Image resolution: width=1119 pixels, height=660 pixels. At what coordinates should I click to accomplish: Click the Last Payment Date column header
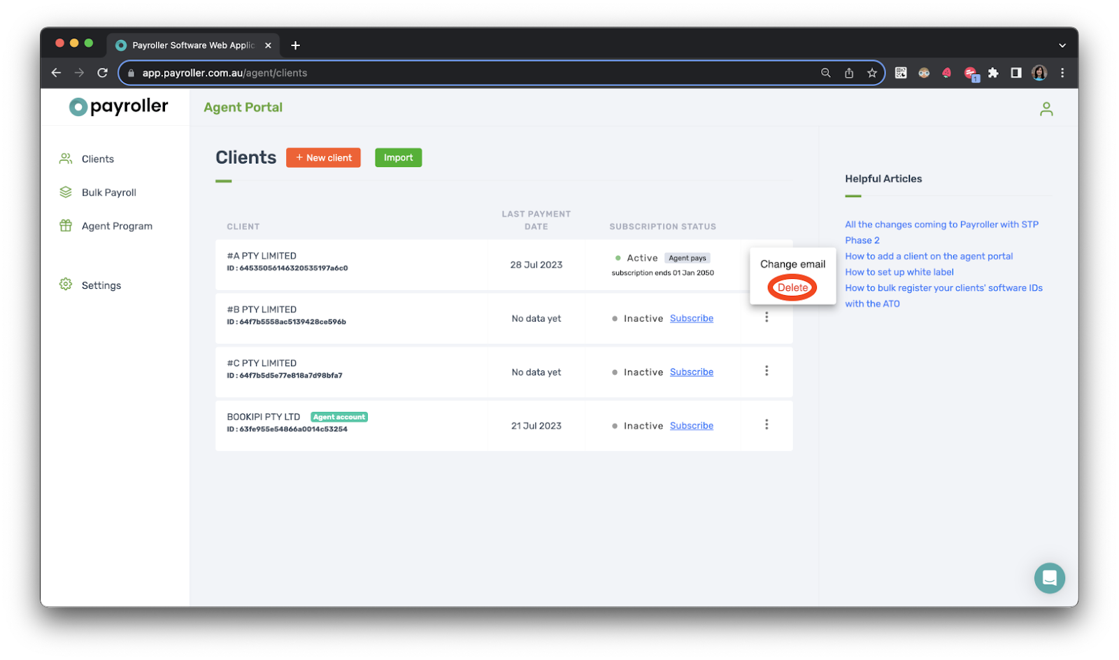pyautogui.click(x=536, y=221)
